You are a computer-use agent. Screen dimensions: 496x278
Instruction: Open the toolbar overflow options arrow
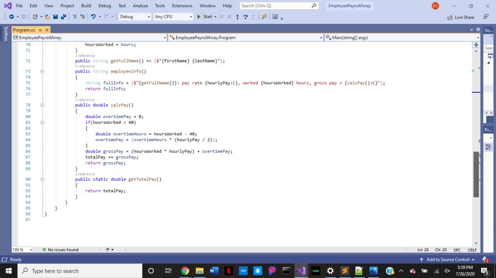pyautogui.click(x=281, y=18)
